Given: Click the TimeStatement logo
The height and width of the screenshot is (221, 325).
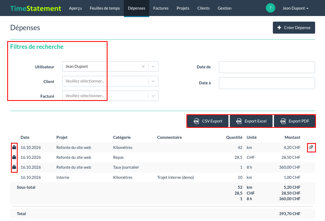Looking at the screenshot, I should coord(36,8).
